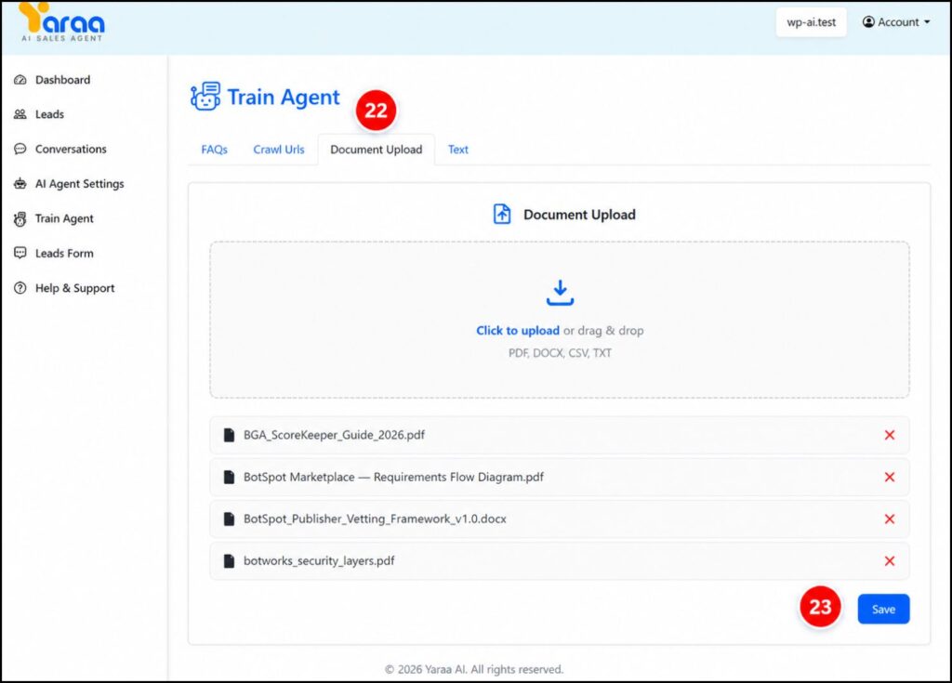Click file name BGA_ScoreKeeper_Guide_2026.pdf
Image resolution: width=952 pixels, height=683 pixels.
(x=334, y=435)
